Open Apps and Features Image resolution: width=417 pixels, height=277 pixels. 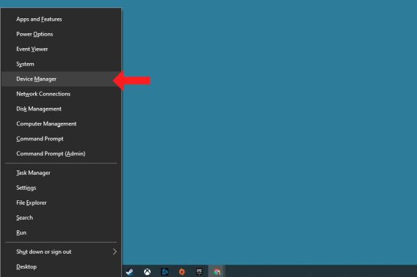pyautogui.click(x=61, y=19)
